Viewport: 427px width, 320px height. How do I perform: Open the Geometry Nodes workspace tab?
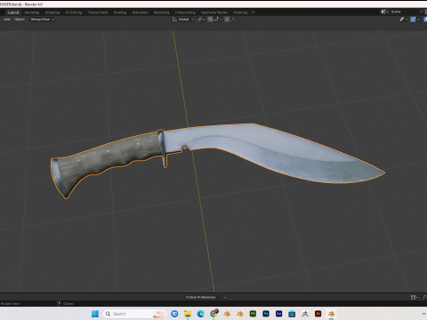(213, 12)
